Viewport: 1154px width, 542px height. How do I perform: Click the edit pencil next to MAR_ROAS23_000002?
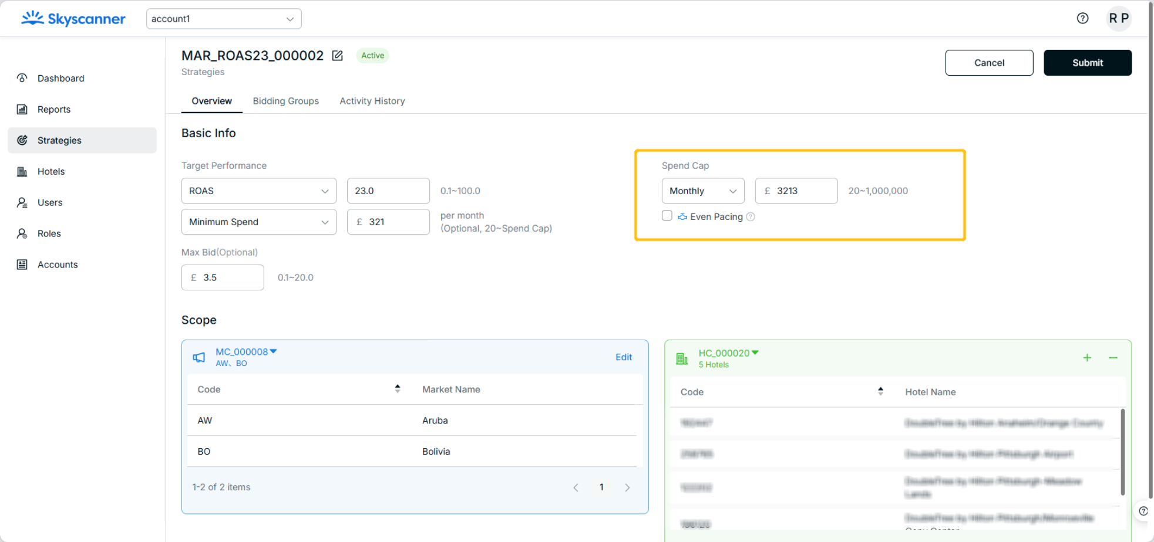[x=337, y=56]
